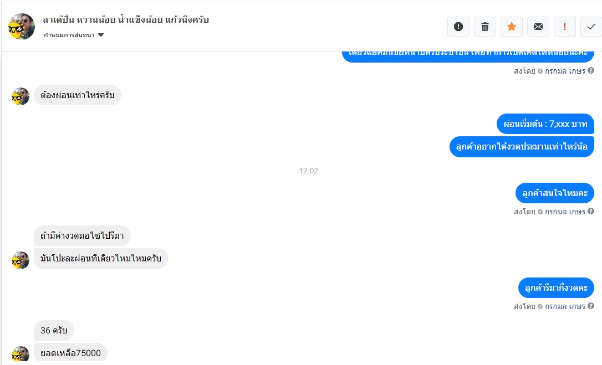Expand the กำหนดการสนทนา dropdown arrow
The image size is (602, 365).
tap(101, 35)
